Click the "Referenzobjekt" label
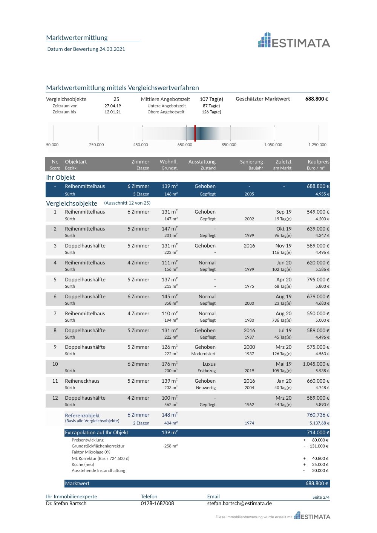377x533 pixels. click(x=82, y=415)
